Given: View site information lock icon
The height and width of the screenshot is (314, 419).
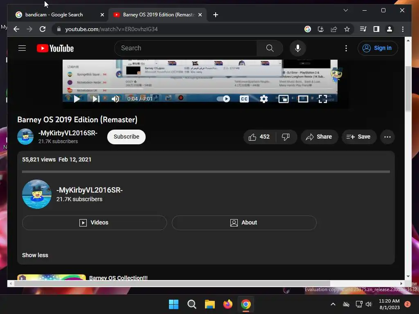Looking at the screenshot, I should coord(59,29).
